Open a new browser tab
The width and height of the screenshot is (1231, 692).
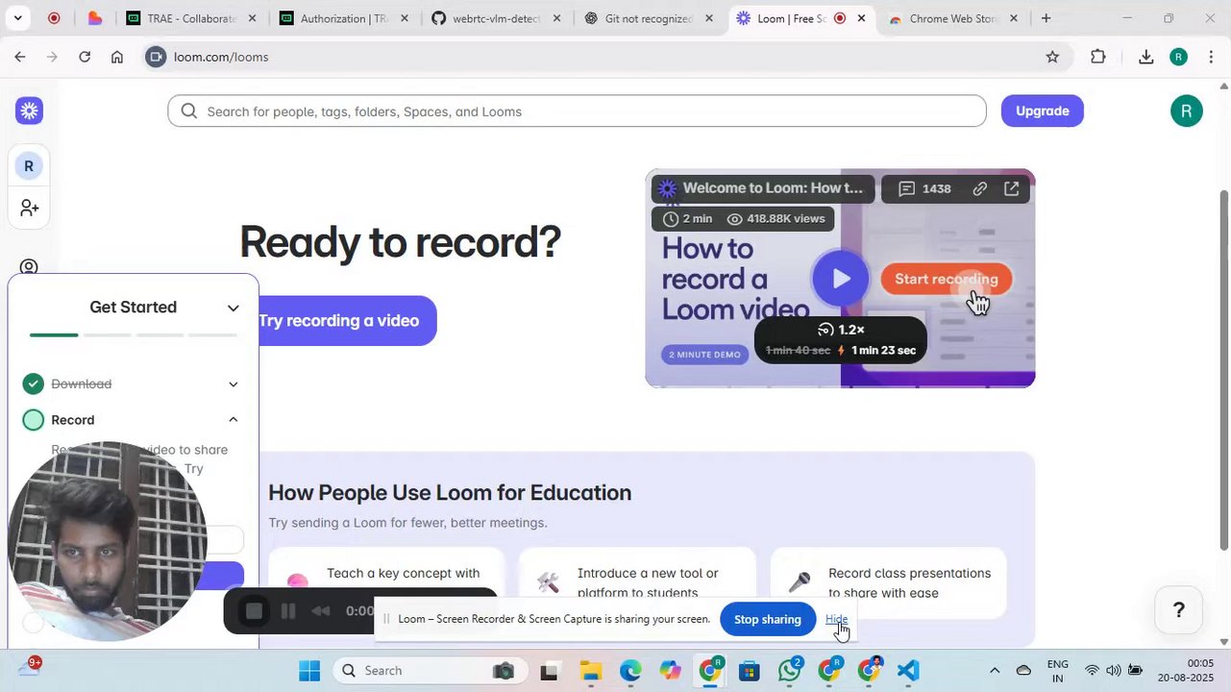coord(1046,18)
